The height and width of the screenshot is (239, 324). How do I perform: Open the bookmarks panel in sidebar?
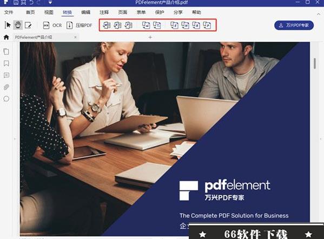(6, 63)
